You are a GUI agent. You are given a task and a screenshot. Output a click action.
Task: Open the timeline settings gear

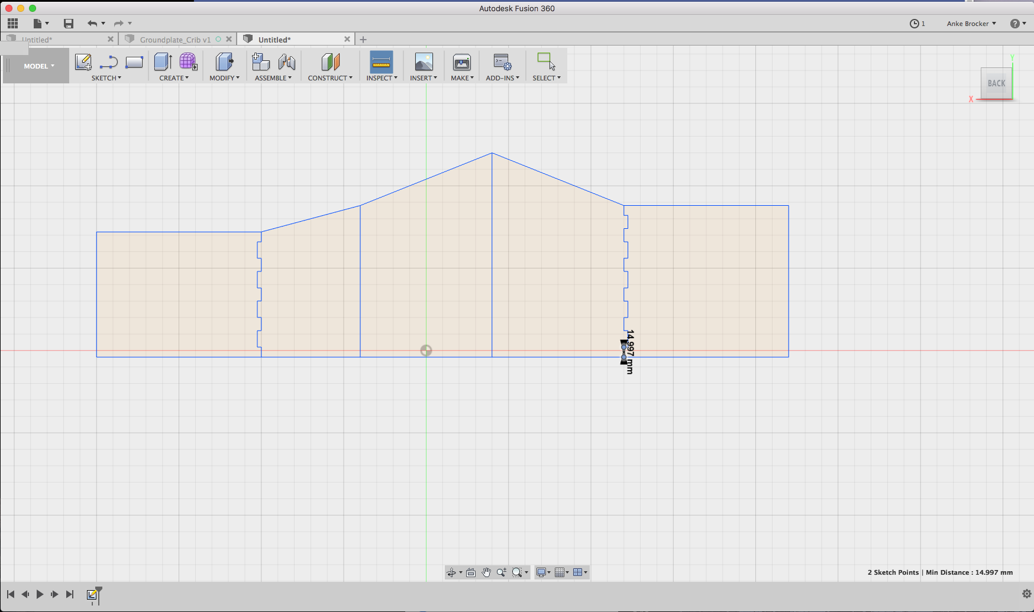1026,594
